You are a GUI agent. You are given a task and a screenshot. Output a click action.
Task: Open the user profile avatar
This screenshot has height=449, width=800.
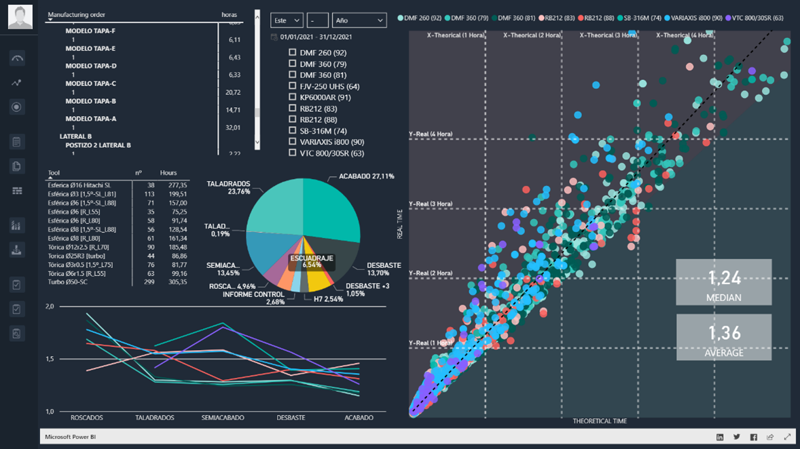[x=20, y=17]
